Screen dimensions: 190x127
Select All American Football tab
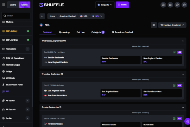point(122,32)
